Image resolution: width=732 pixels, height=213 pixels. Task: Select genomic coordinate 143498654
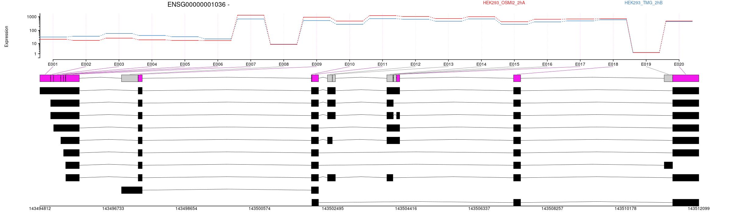tap(186, 209)
